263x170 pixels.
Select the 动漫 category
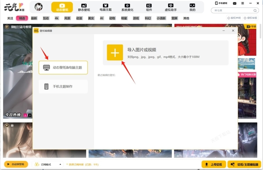coord(79,18)
